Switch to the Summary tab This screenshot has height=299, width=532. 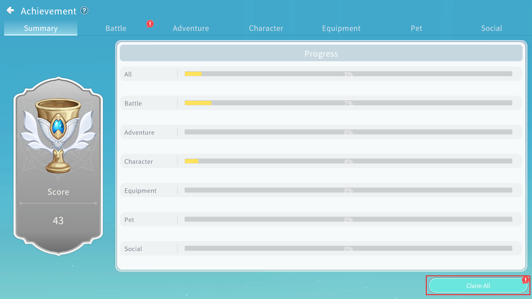[x=41, y=28]
